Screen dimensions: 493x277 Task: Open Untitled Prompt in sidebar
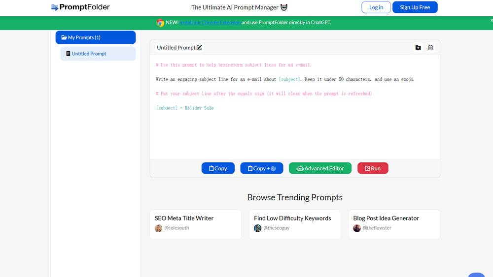98,54
